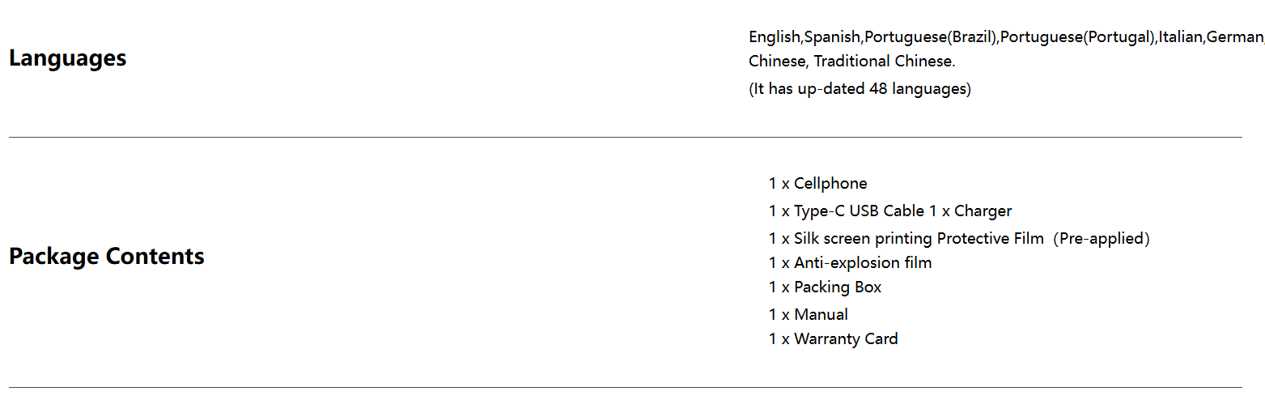This screenshot has width=1265, height=400.
Task: Click German in the languages list
Action: [x=1234, y=37]
